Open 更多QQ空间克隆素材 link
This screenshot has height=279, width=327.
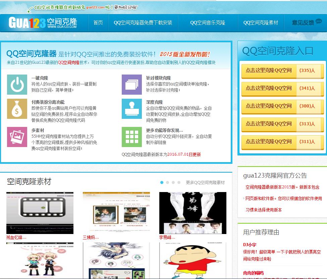pos(205,183)
